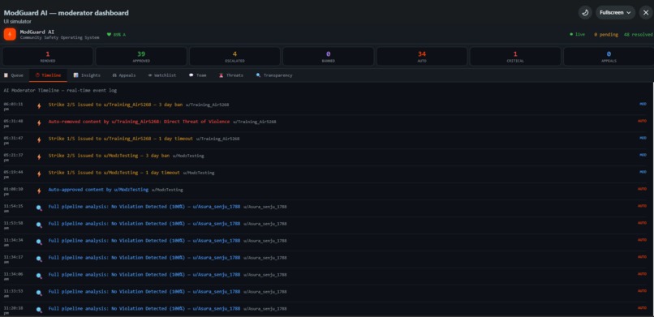This screenshot has height=317, width=654.
Task: Click the Threats tab siren icon
Action: pyautogui.click(x=221, y=75)
